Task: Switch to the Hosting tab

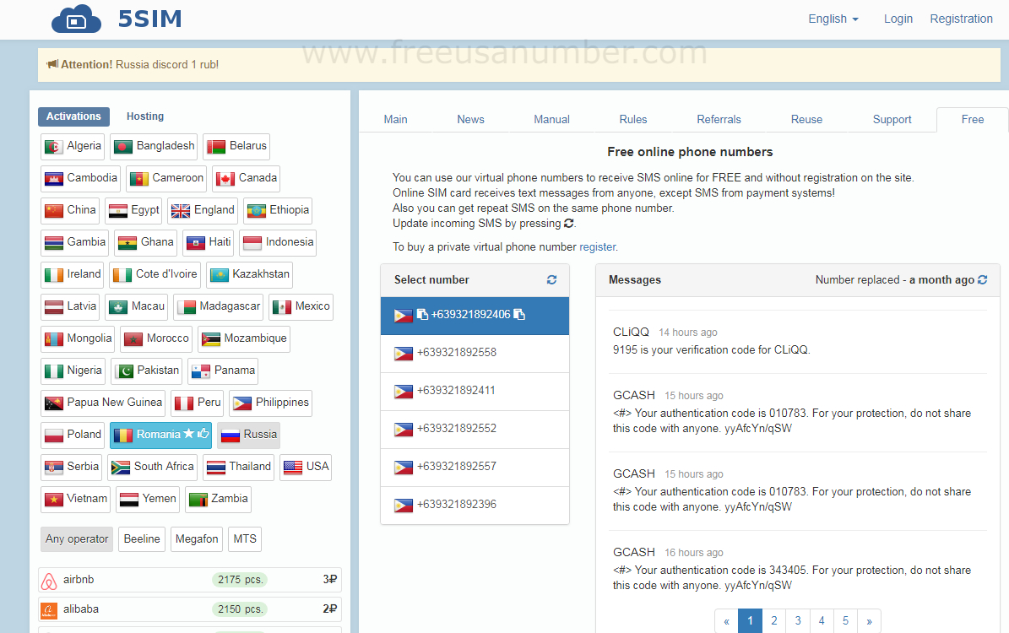Action: [145, 116]
